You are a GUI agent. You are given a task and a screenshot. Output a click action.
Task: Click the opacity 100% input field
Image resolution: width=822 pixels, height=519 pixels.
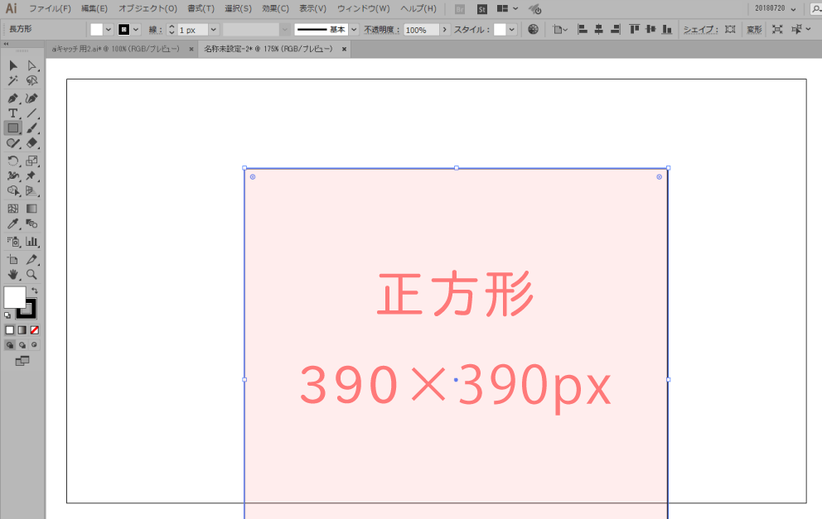[421, 30]
